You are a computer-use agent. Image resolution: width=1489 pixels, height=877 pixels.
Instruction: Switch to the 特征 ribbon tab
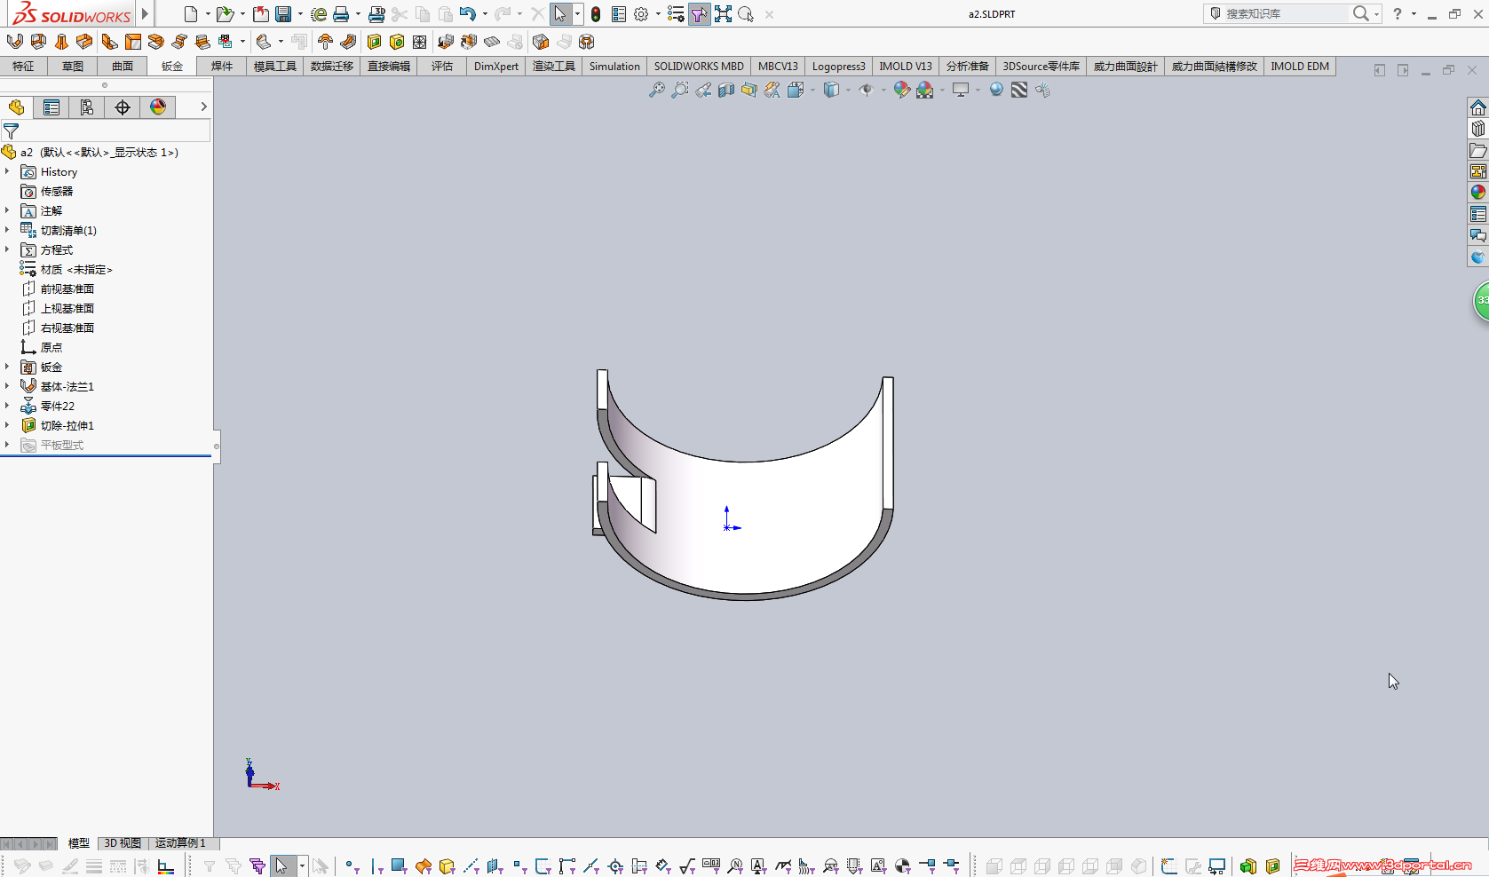pos(23,67)
